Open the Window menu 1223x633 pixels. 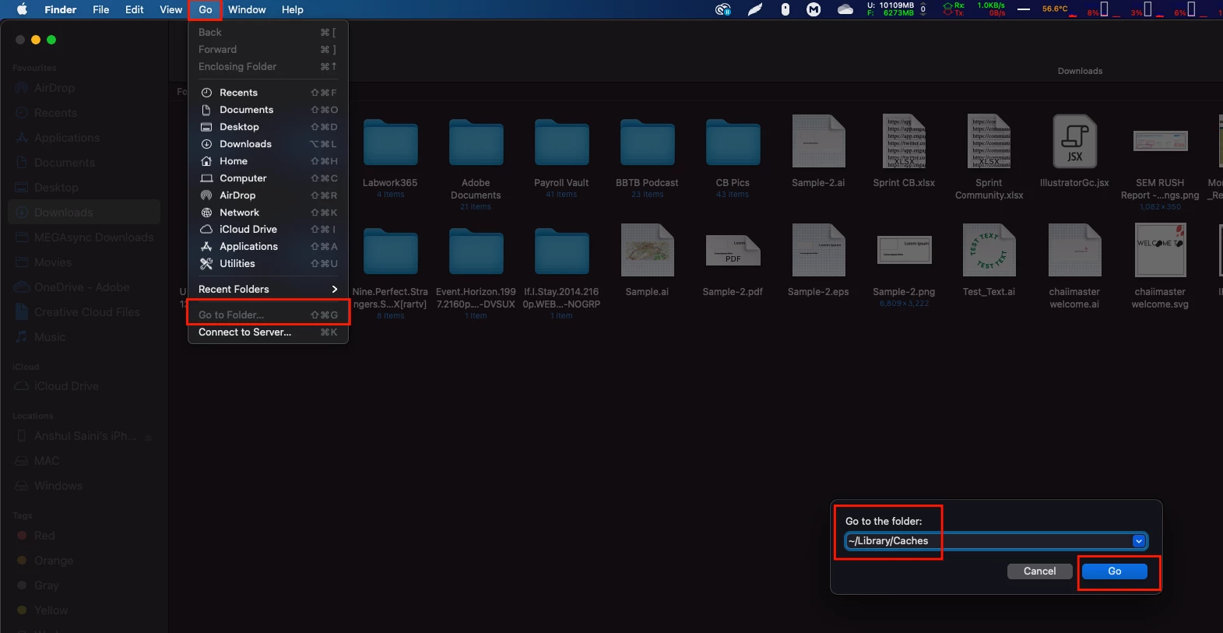(x=247, y=9)
